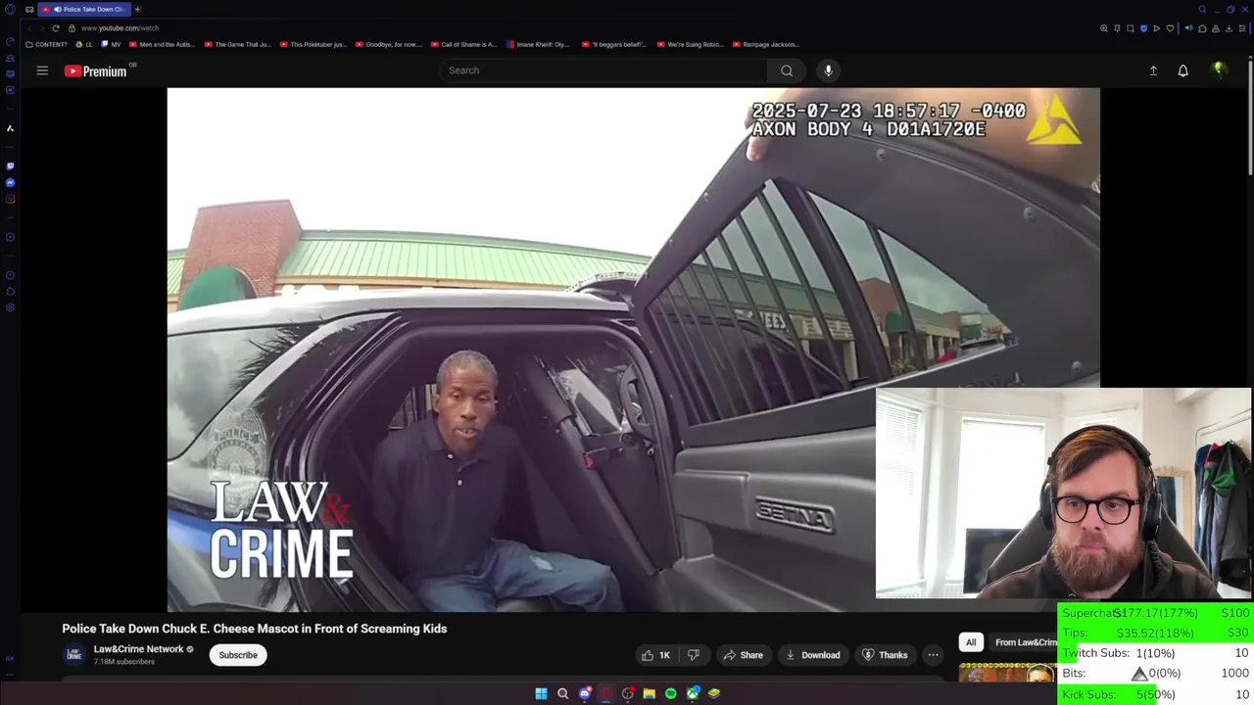Launch File Explorer from the taskbar
1254x705 pixels.
point(649,693)
